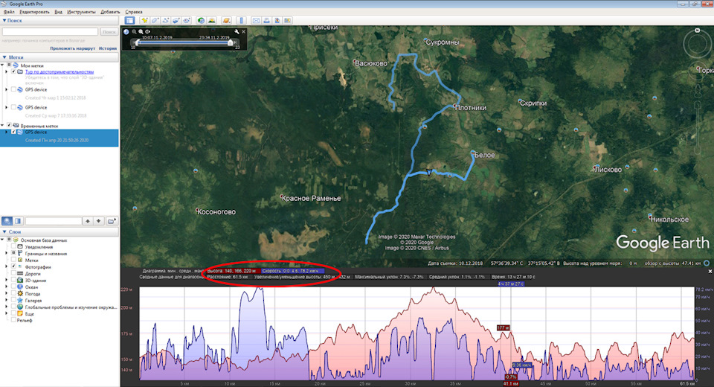
Task: Select the Белое place label on map
Action: (x=484, y=155)
